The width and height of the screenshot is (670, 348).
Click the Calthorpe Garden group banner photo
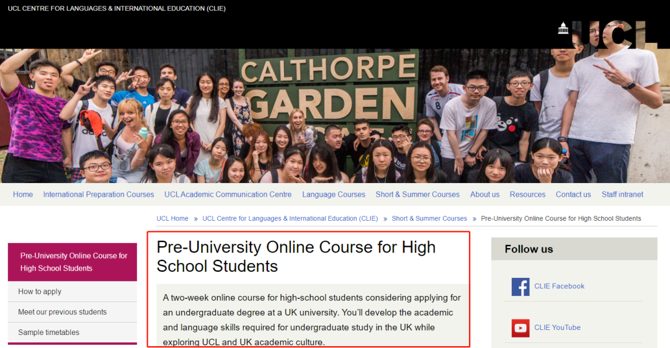[x=335, y=116]
